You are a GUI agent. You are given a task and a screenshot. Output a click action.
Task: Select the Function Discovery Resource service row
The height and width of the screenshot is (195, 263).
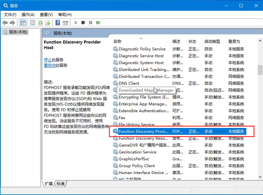179,138
